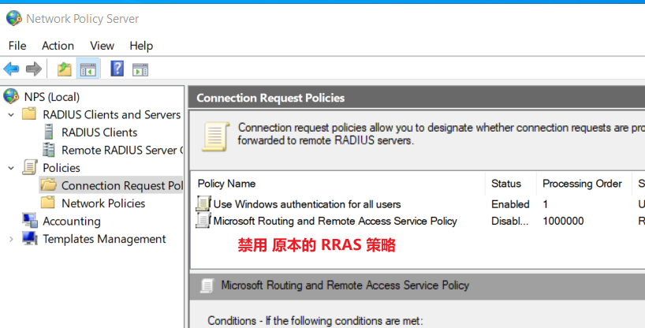Screen dimensions: 645x328
Task: Open the View menu
Action: pos(102,46)
